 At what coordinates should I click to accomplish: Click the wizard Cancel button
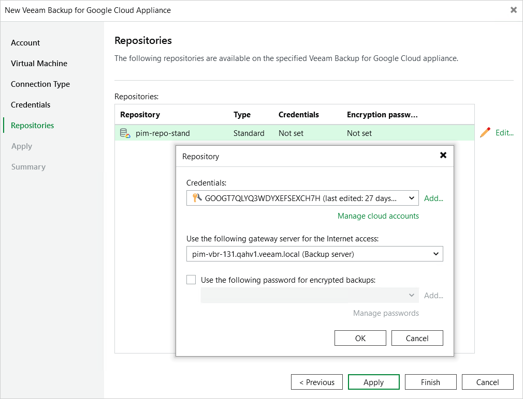[x=487, y=382]
